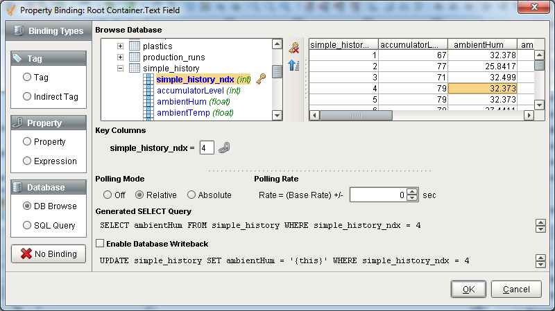Click the ambientHum column icon in tree
The height and width of the screenshot is (311, 555).
click(x=148, y=102)
